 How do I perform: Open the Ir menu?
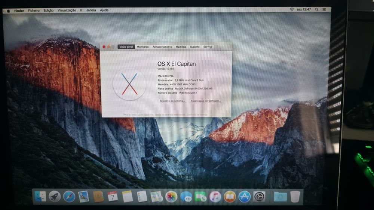81,10
